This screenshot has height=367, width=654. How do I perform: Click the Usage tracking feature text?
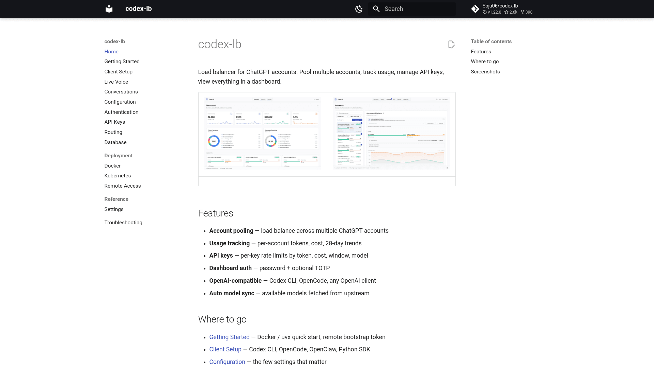tap(230, 243)
